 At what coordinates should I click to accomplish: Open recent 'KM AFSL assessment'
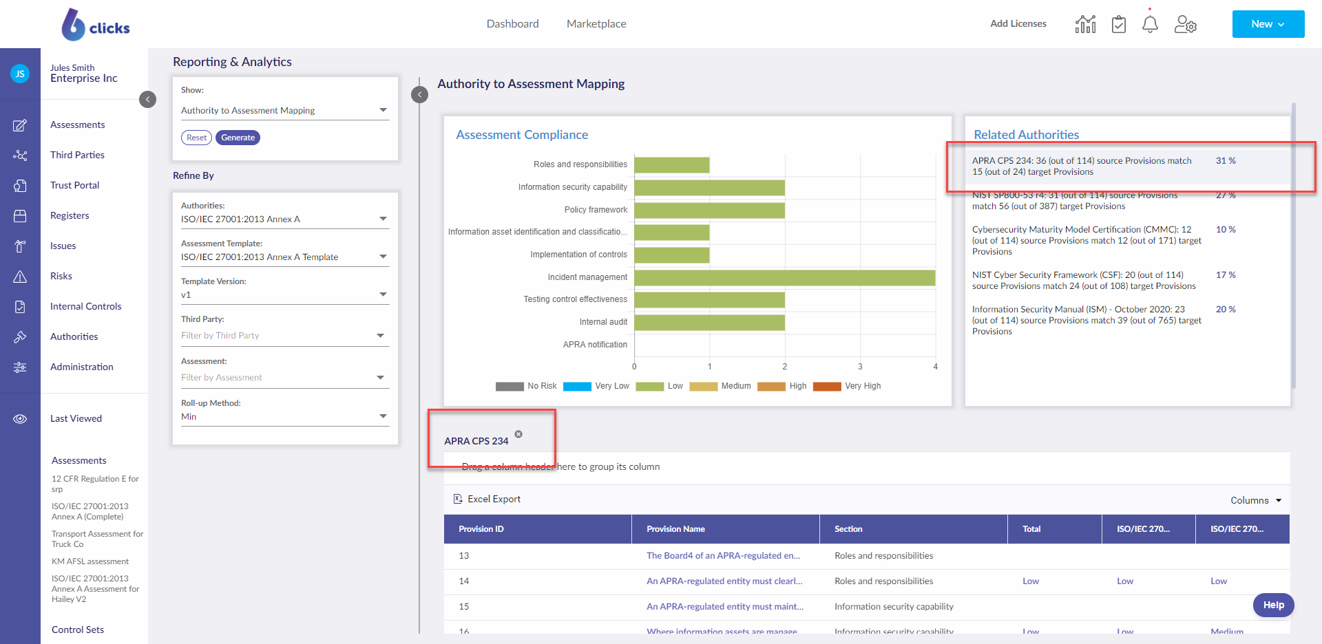coord(90,561)
